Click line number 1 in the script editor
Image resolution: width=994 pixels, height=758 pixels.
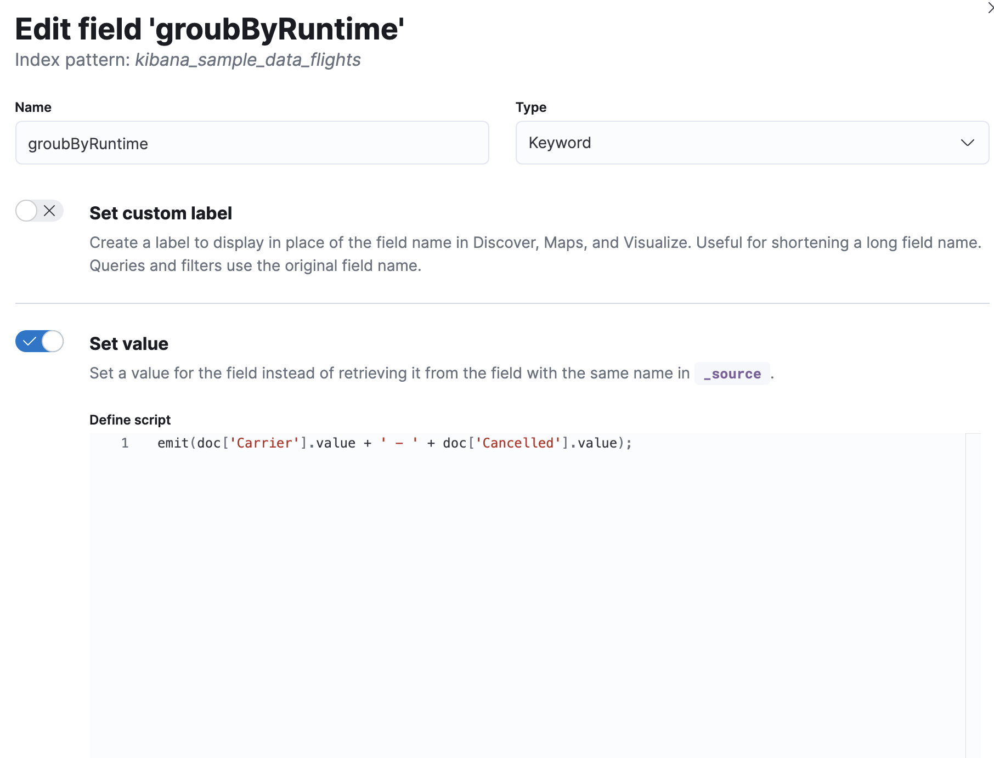coord(125,443)
